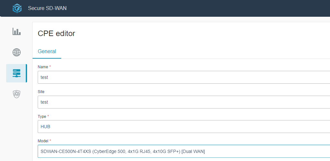Click the red asterisk beside Model
The image size is (330, 161).
(50, 141)
